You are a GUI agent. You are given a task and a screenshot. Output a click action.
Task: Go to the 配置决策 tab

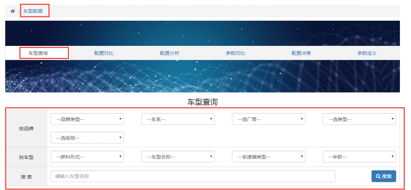(x=301, y=53)
